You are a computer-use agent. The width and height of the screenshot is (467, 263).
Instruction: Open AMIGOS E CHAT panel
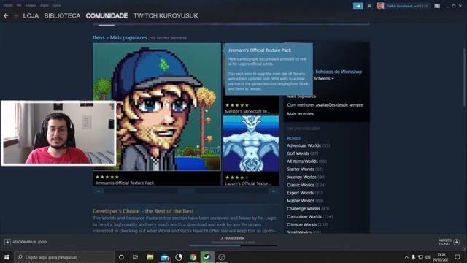(444, 242)
